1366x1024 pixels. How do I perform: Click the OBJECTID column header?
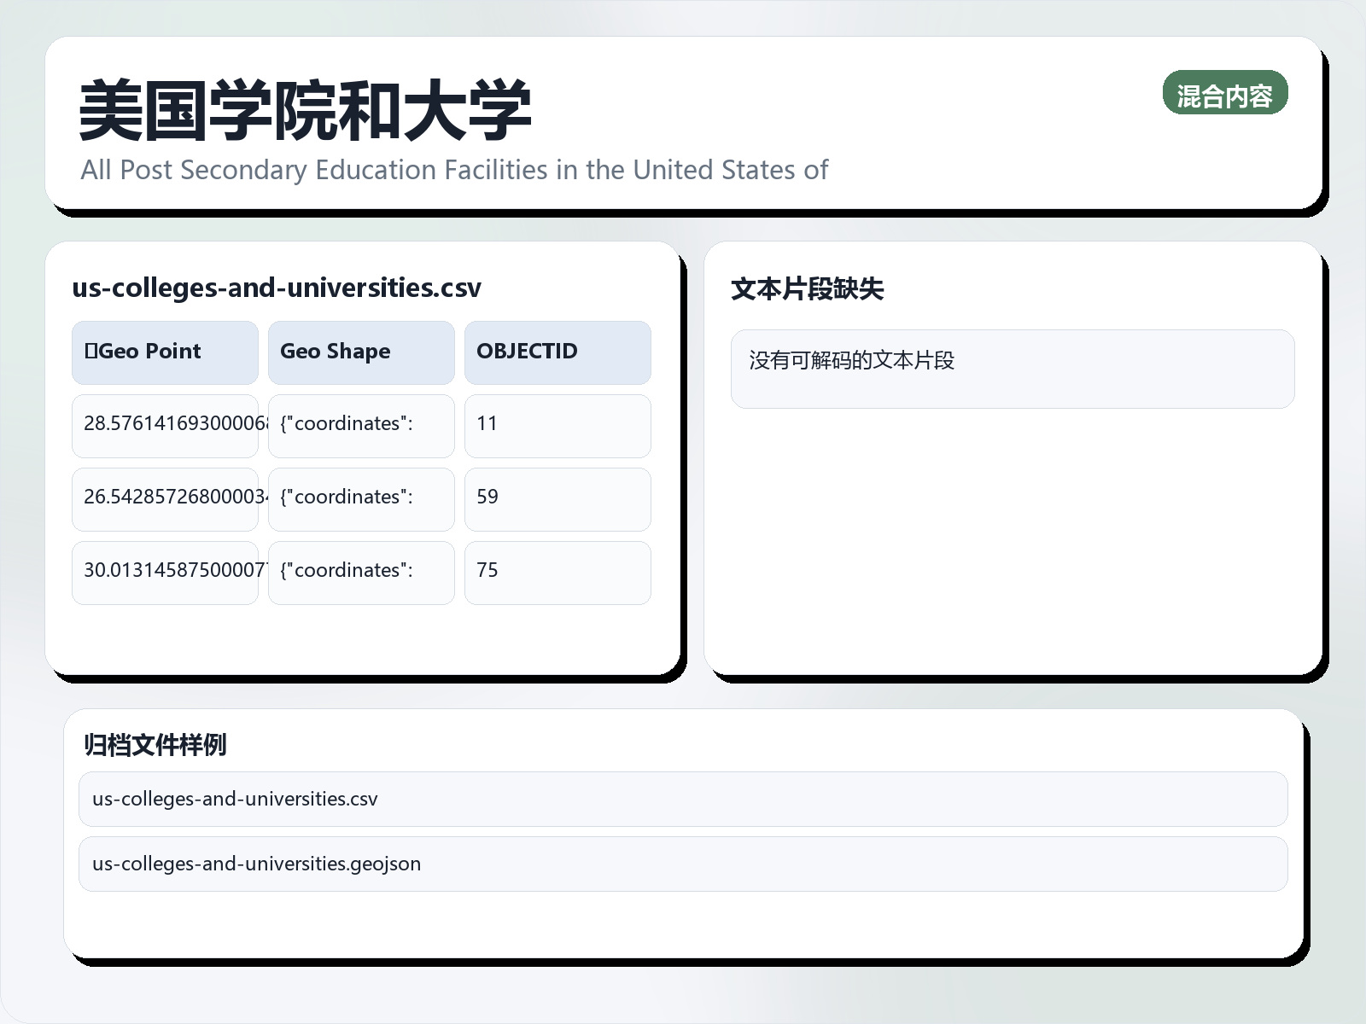557,352
